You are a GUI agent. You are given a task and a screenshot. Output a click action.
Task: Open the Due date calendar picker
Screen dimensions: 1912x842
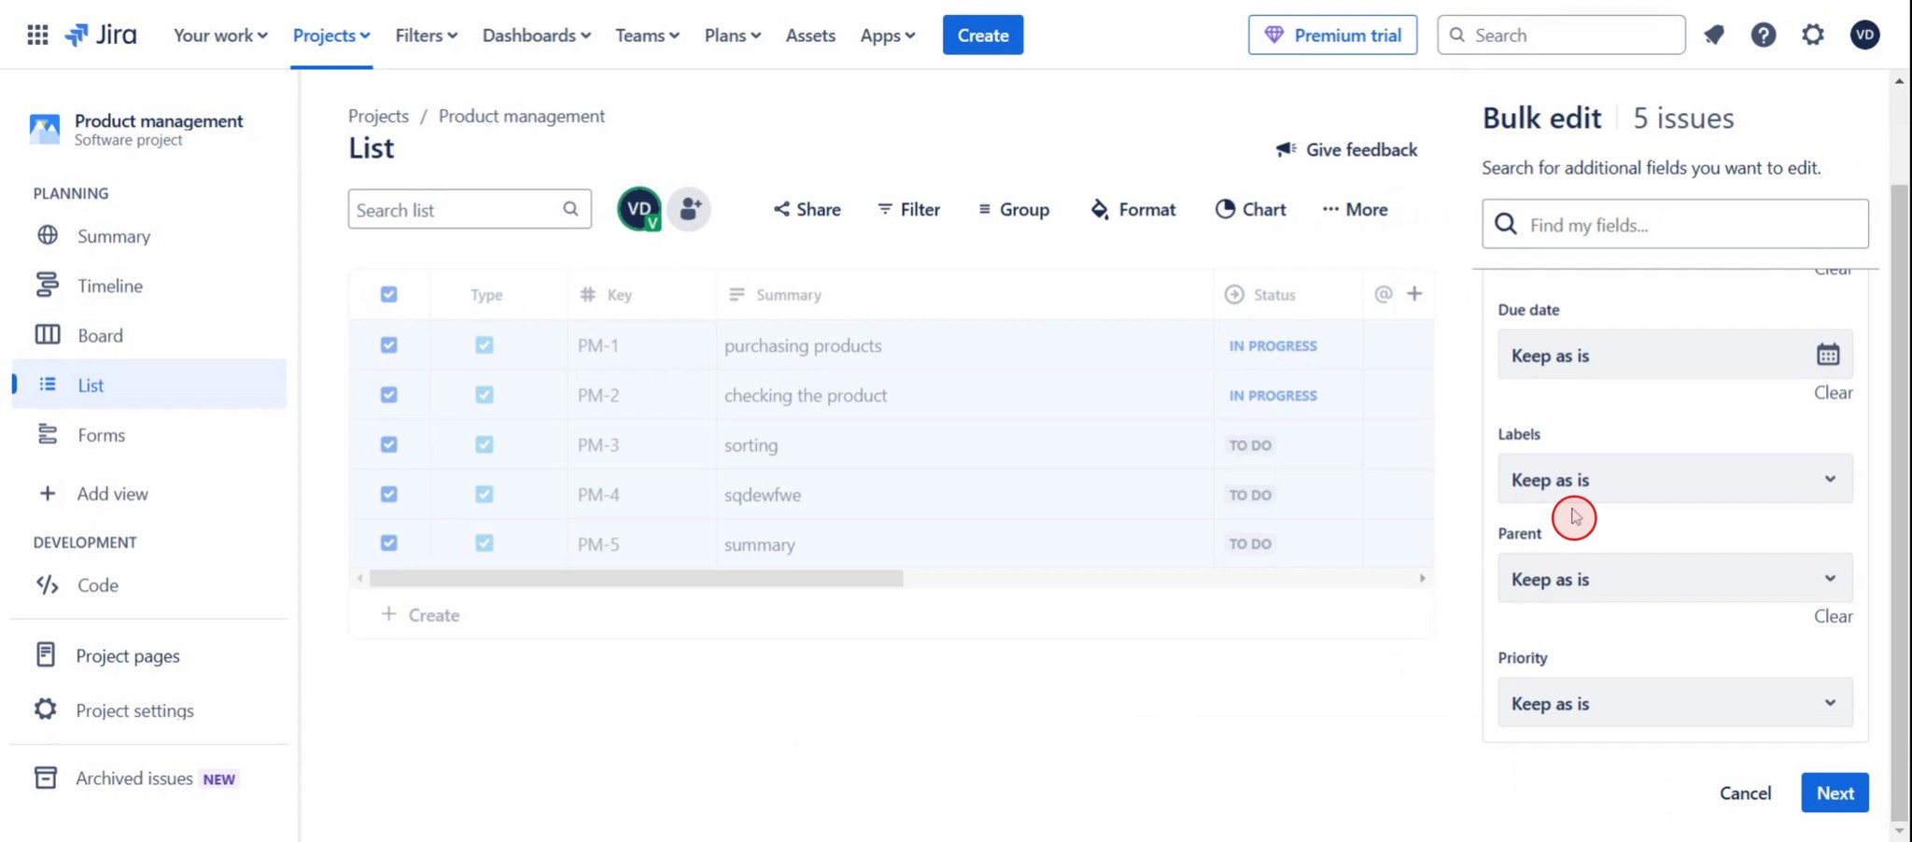click(x=1827, y=355)
